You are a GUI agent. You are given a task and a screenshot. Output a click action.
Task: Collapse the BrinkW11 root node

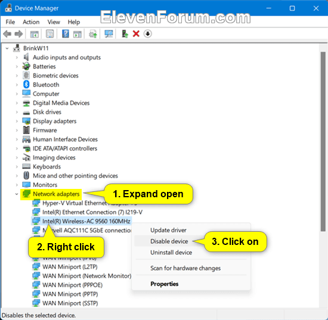(7, 48)
